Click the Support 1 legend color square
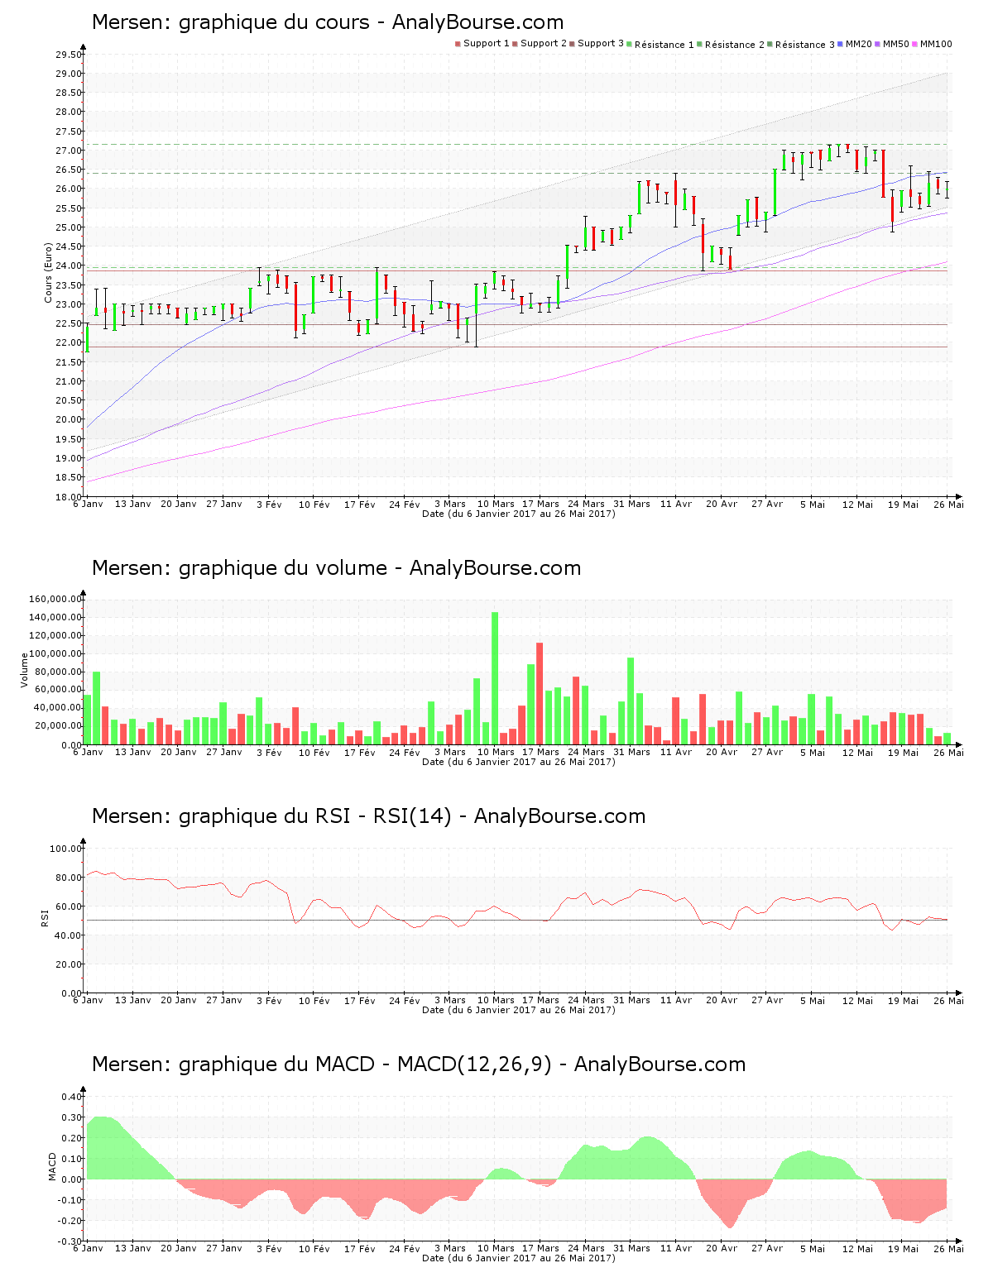This screenshot has height=1282, width=993. point(458,44)
